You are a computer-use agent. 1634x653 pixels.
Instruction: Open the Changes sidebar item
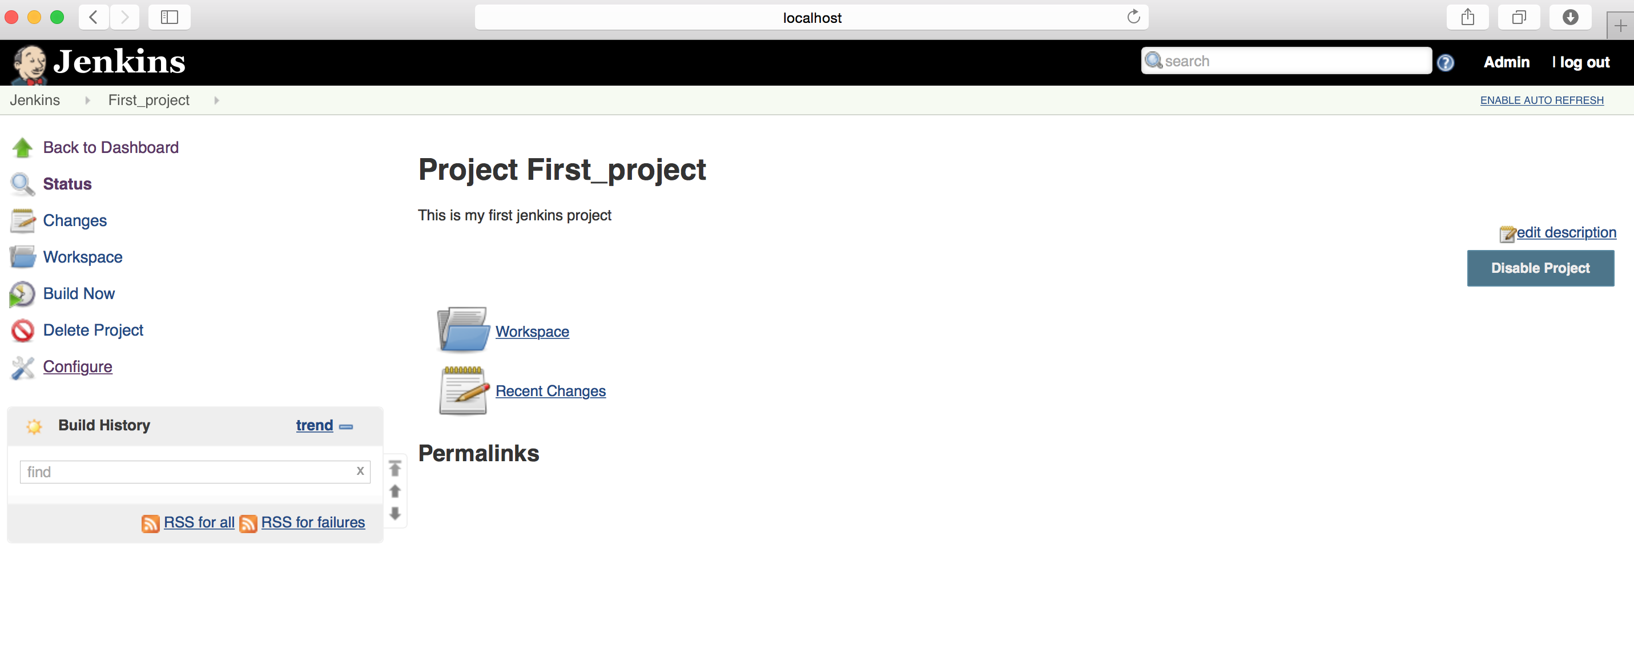click(x=75, y=221)
